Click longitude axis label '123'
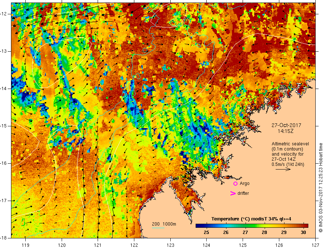This screenshot has width=323, height=249. click(170, 245)
